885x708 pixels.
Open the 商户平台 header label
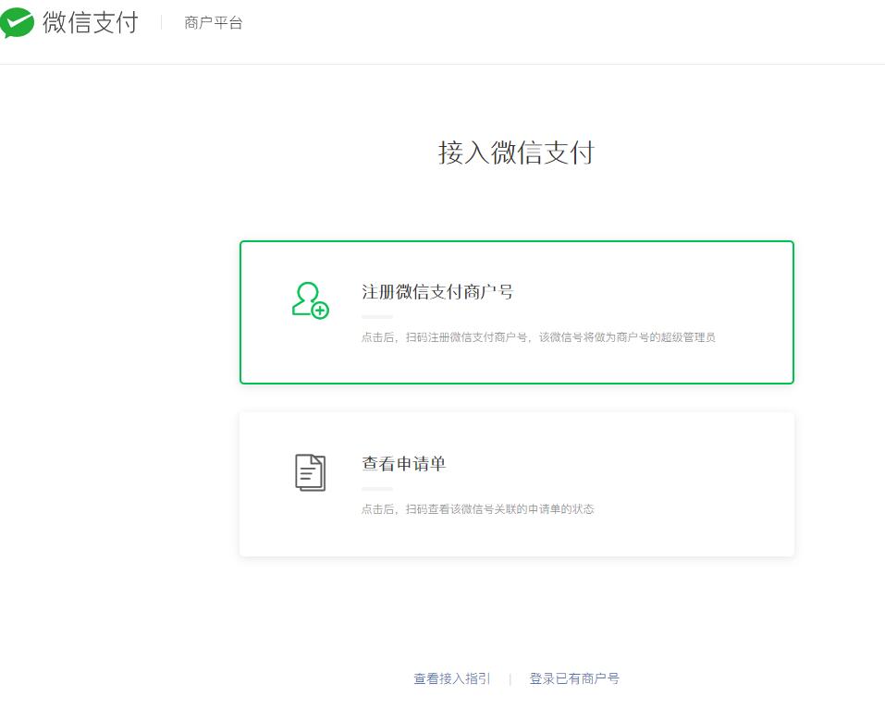pyautogui.click(x=214, y=23)
